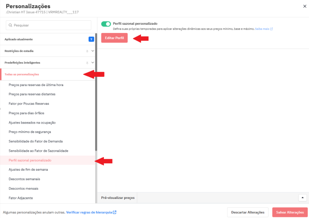Viewport: 309px width, 218px height.
Task: Click Descartar Alterações button
Action: (x=248, y=212)
